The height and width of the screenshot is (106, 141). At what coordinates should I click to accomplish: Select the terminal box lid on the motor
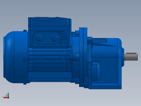click(x=50, y=22)
